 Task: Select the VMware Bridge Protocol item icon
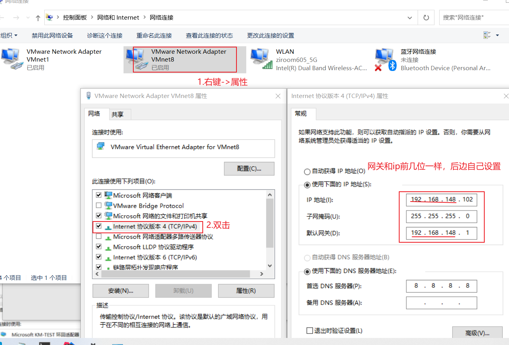[x=108, y=205]
